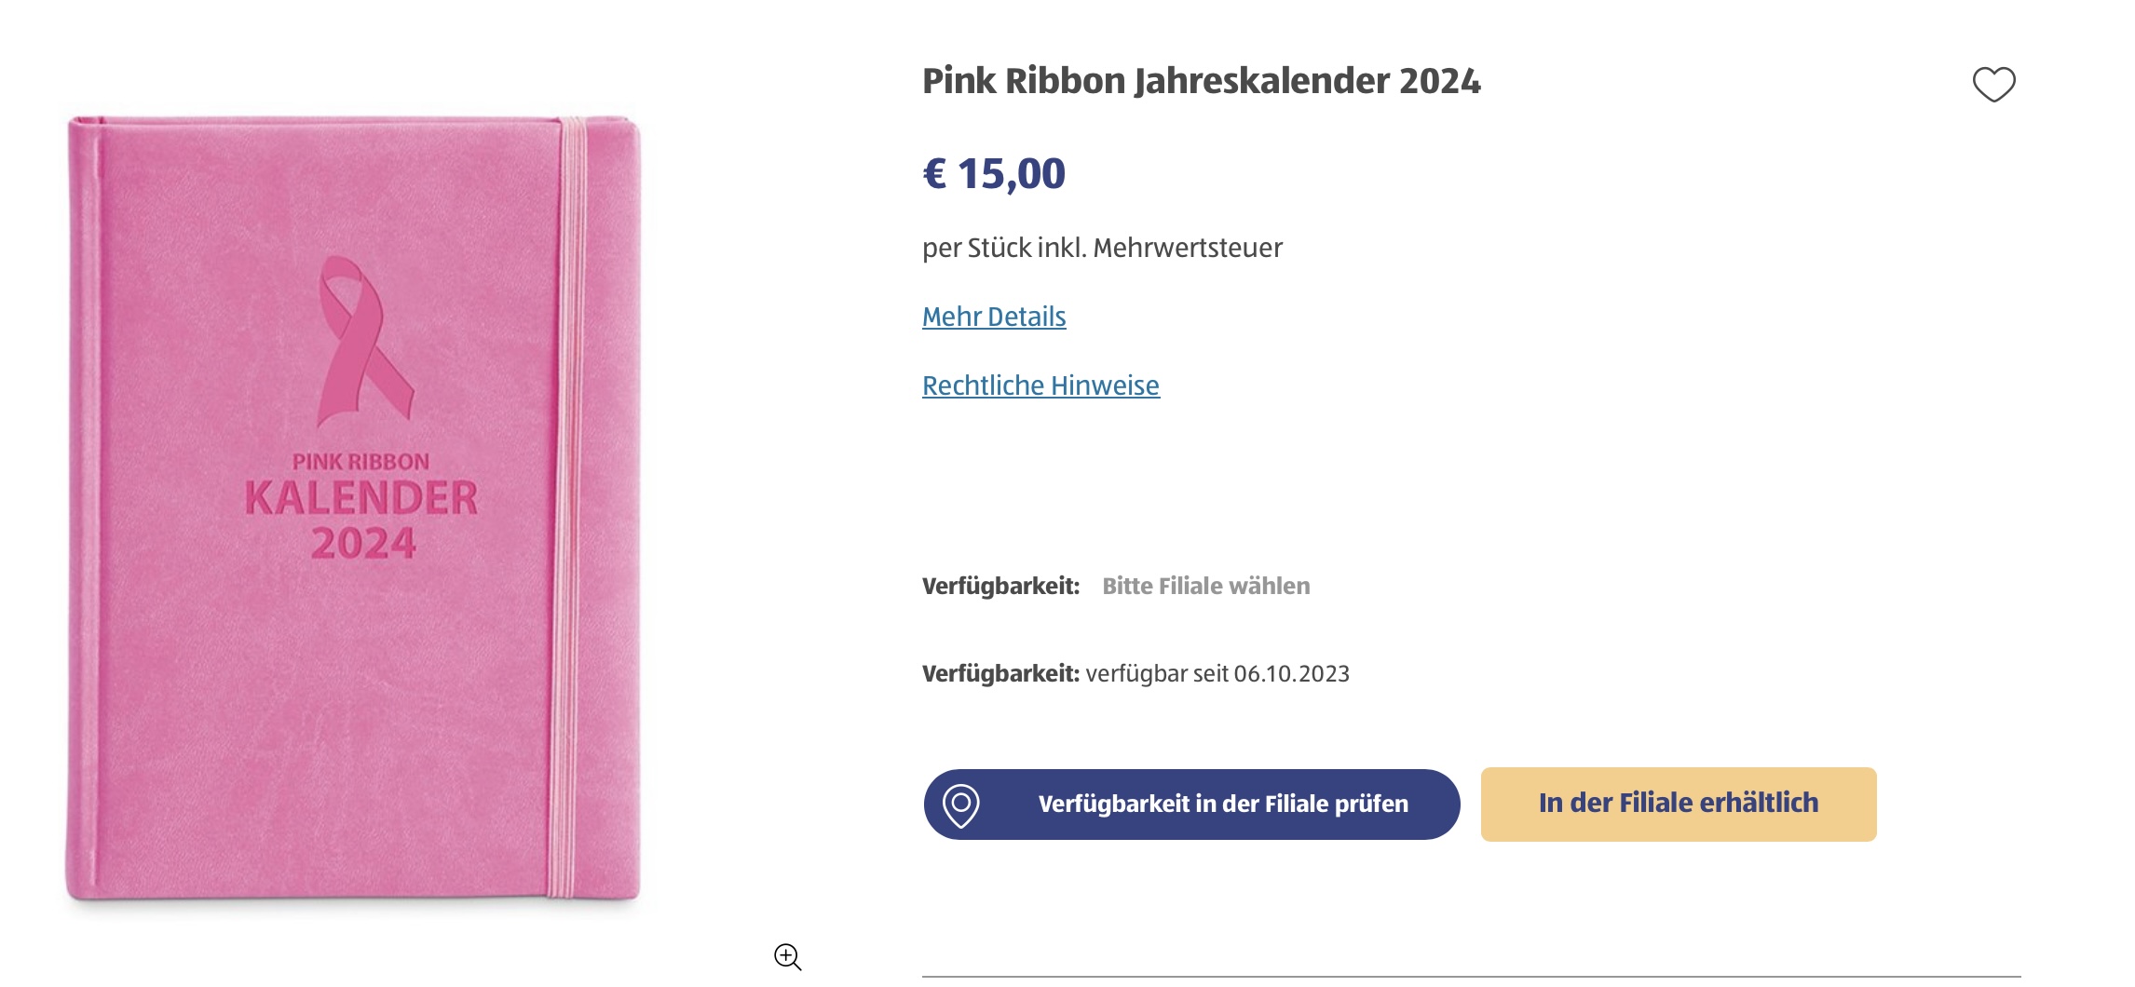2135x987 pixels.
Task: Click the Verfügbarkeit label before the availability date
Action: click(x=1000, y=673)
